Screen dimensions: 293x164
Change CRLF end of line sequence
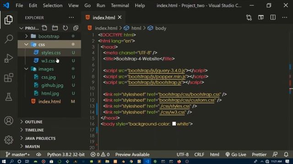pyautogui.click(x=199, y=154)
